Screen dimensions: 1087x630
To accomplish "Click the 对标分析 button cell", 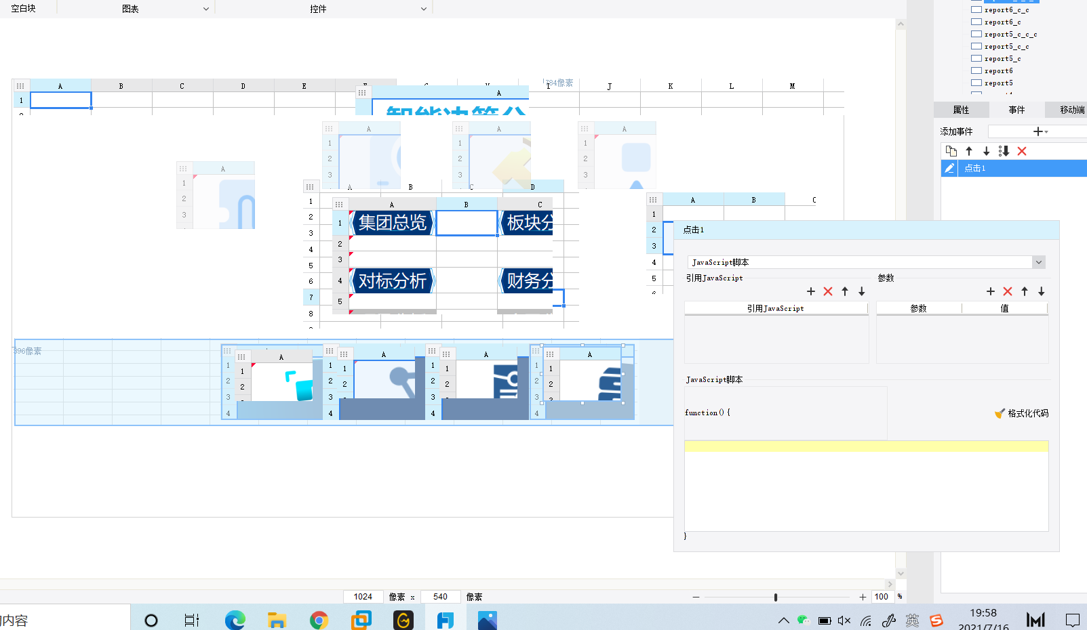I will point(392,280).
